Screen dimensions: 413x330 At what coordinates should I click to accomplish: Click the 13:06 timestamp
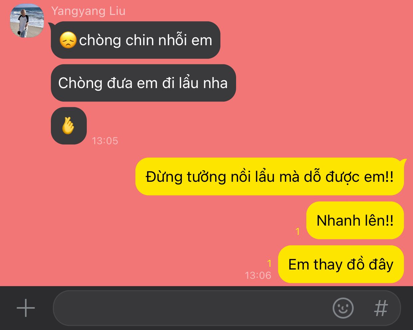[x=258, y=275]
